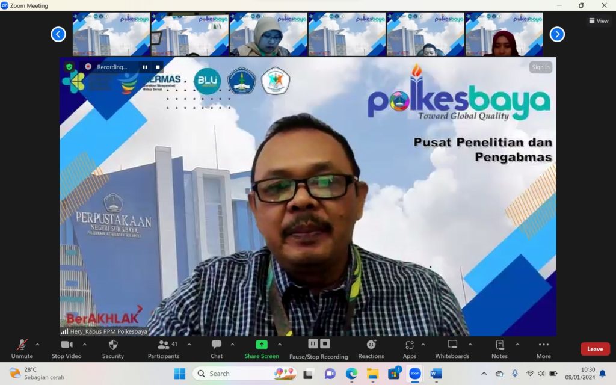
Task: Pause recording from the bottom toolbar
Action: pos(313,343)
